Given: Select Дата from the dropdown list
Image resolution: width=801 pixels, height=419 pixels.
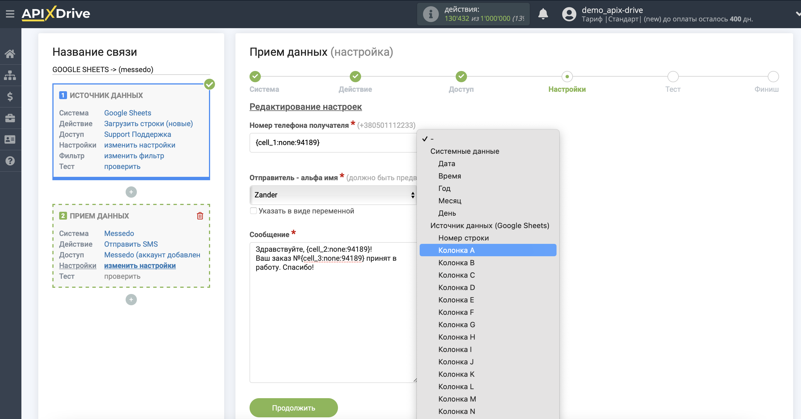Looking at the screenshot, I should coord(488,164).
